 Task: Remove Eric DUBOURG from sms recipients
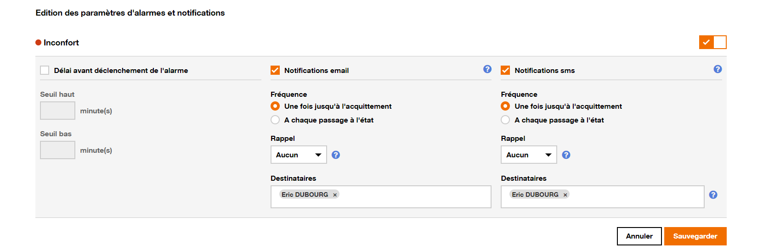click(565, 195)
